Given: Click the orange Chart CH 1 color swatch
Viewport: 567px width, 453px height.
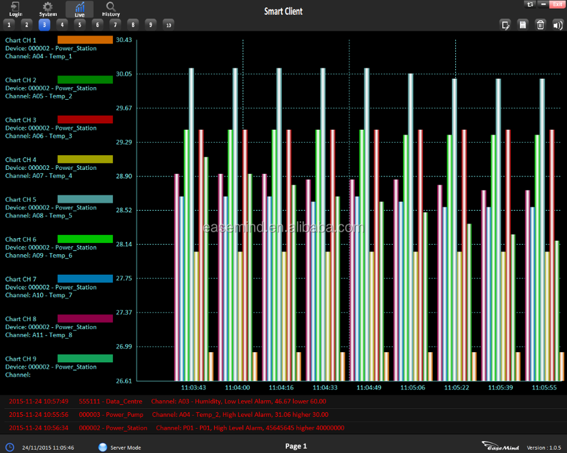Looking at the screenshot, I should [x=85, y=40].
